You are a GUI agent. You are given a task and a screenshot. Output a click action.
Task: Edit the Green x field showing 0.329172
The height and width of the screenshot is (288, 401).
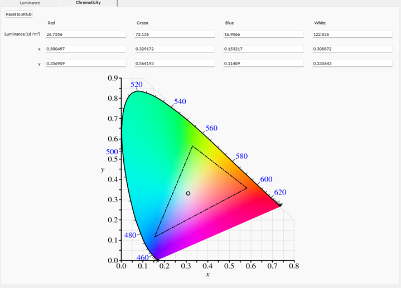175,49
